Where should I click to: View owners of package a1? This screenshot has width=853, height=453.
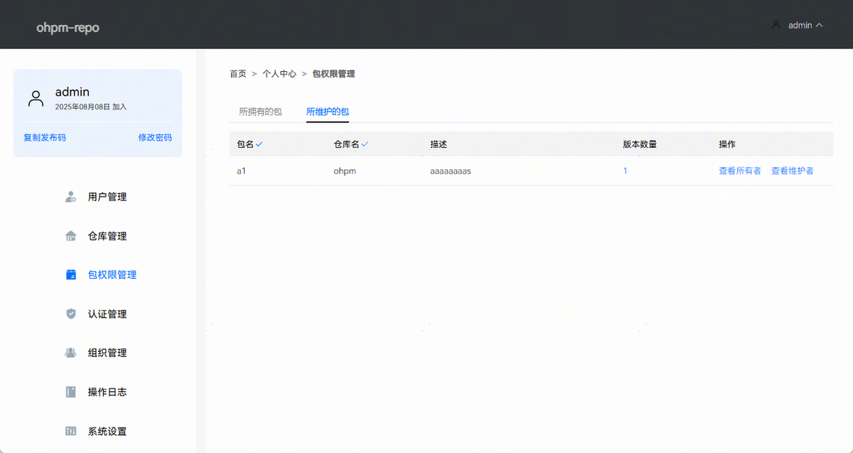coord(739,171)
